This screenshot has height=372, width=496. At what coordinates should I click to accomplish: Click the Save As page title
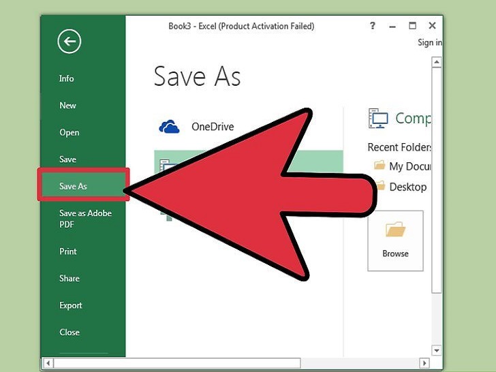[x=197, y=76]
